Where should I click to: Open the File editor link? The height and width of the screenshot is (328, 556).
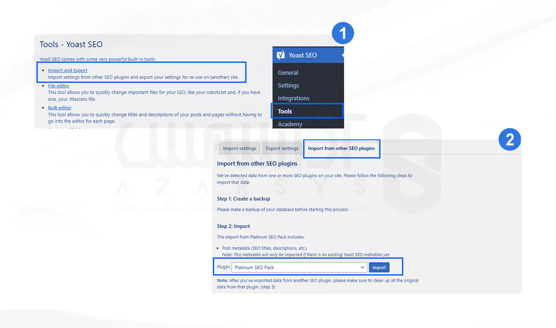point(59,86)
